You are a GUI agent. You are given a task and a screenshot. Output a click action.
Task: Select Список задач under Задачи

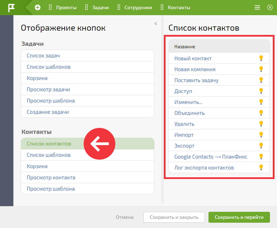coord(88,56)
